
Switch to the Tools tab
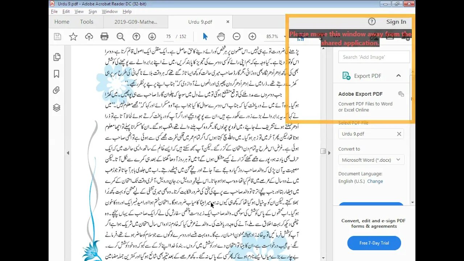pos(87,22)
